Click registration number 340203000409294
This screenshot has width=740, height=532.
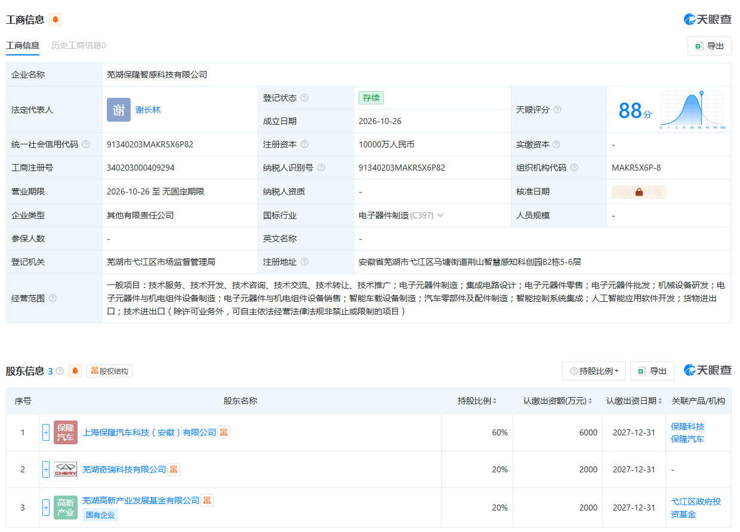pos(141,168)
